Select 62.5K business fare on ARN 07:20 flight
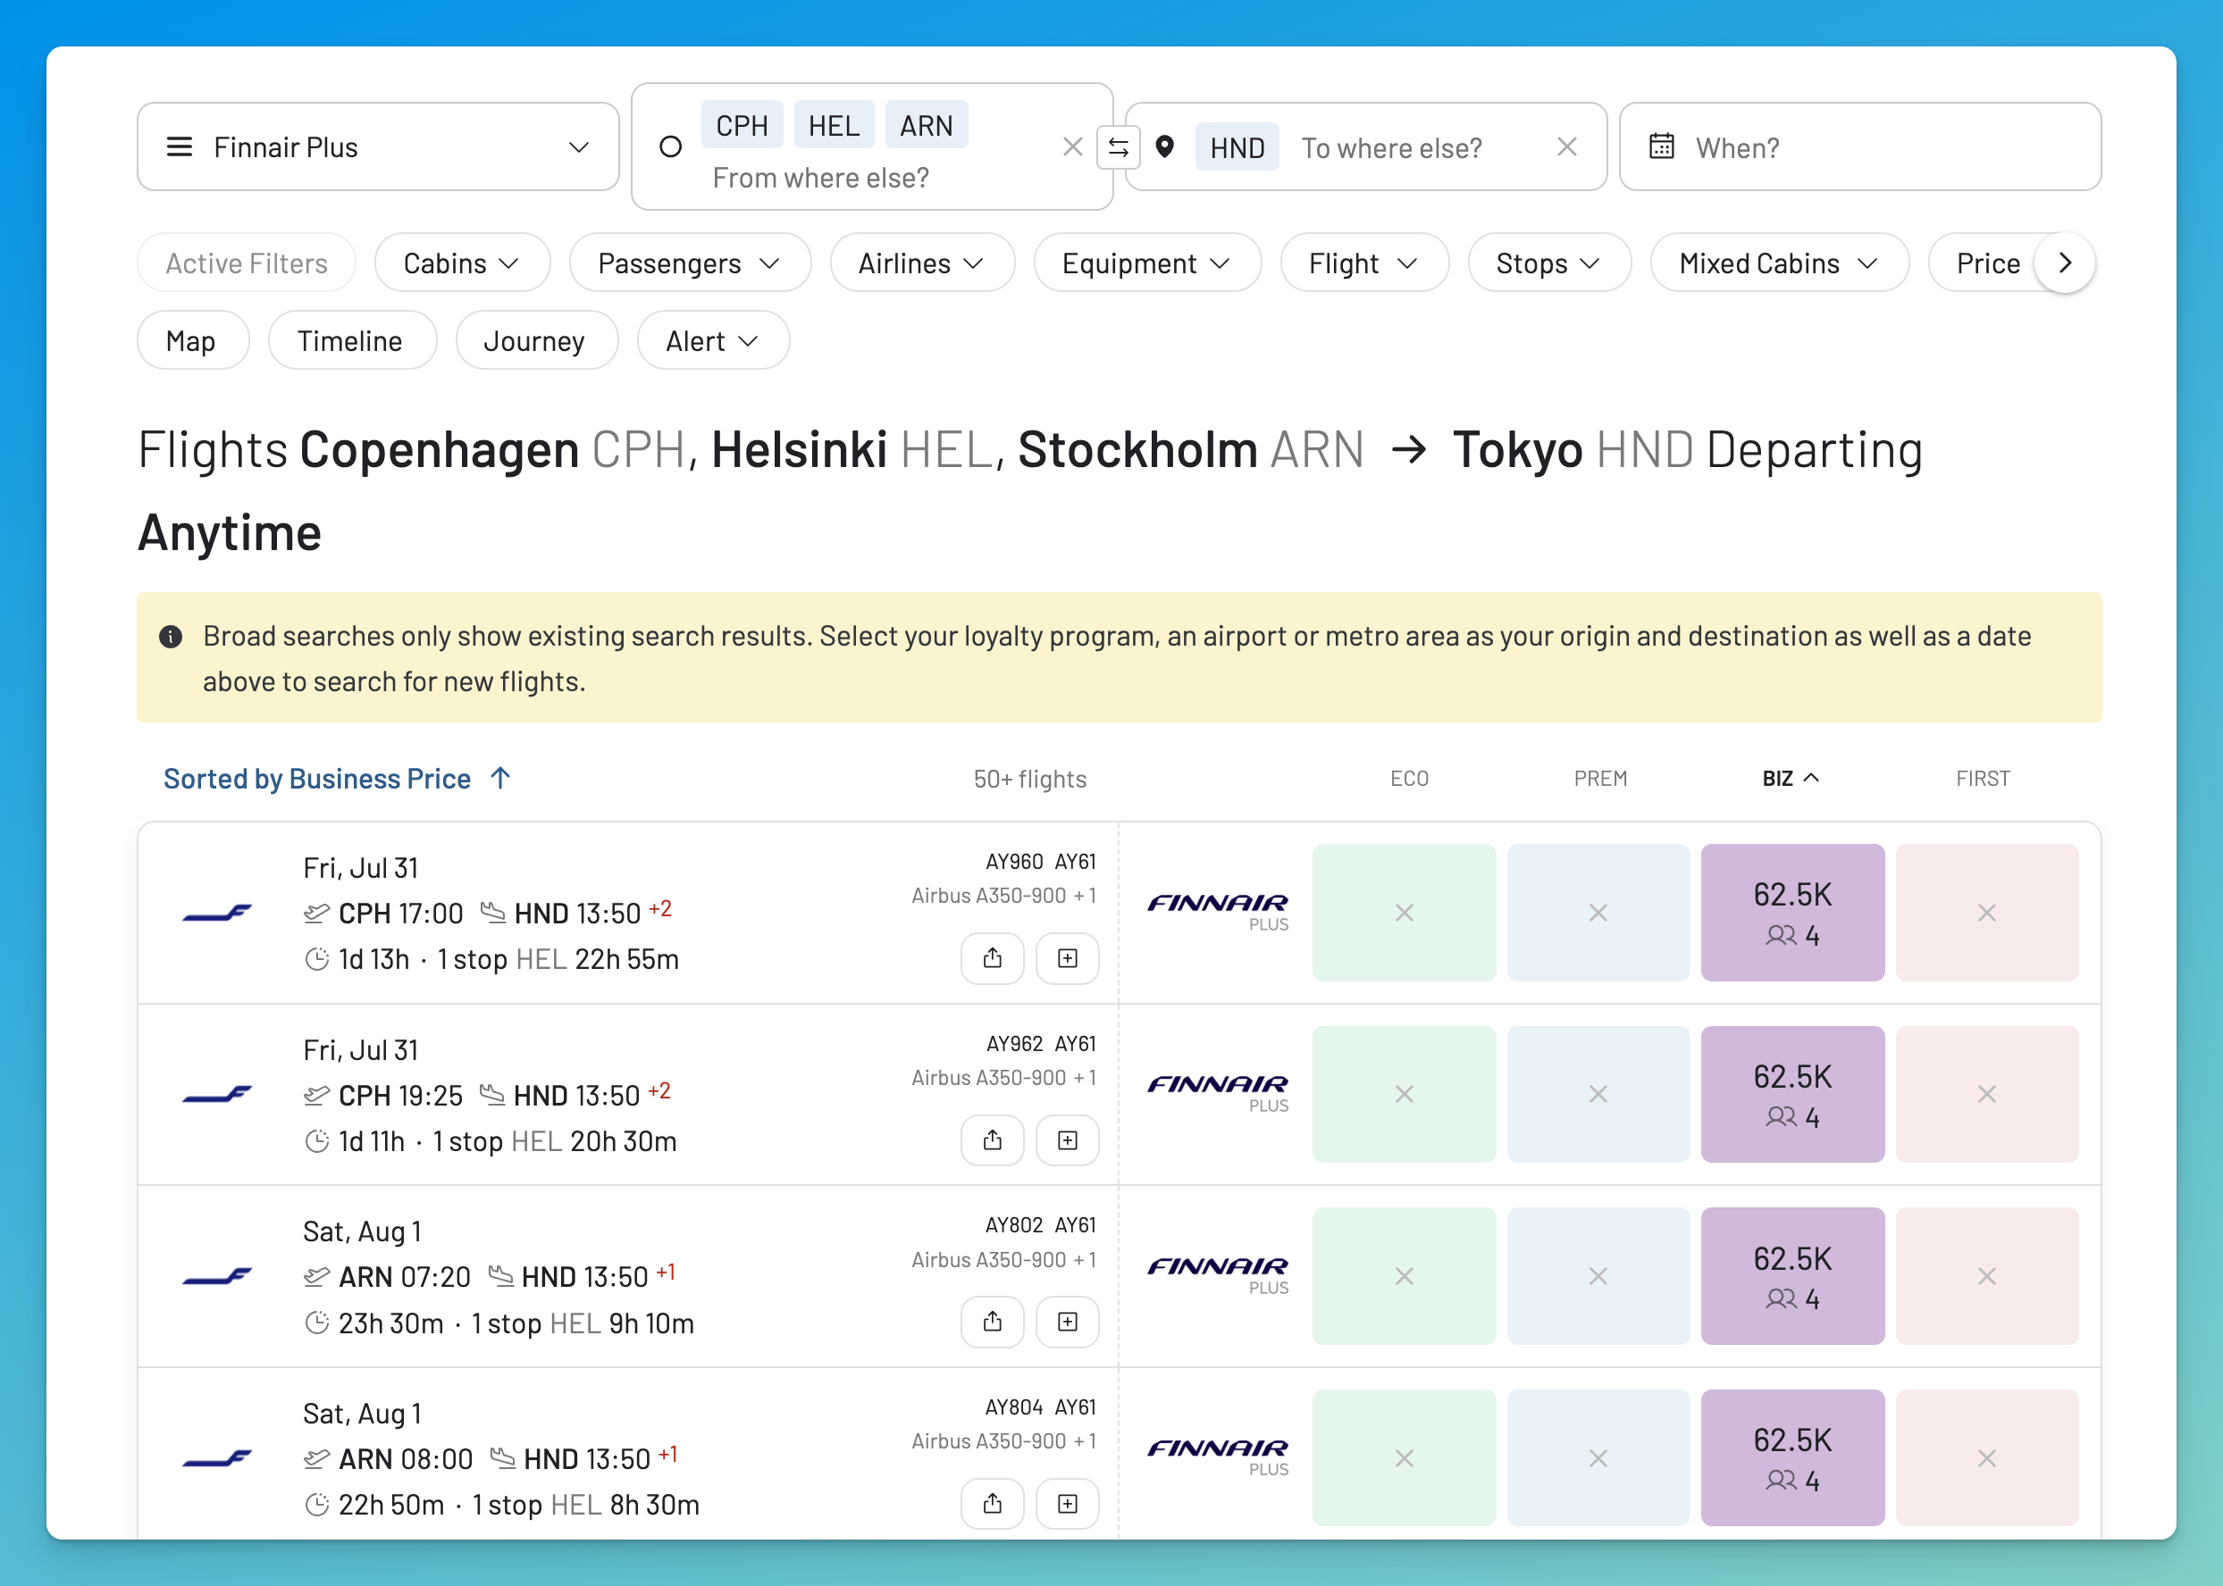Image resolution: width=2223 pixels, height=1586 pixels. (1792, 1275)
